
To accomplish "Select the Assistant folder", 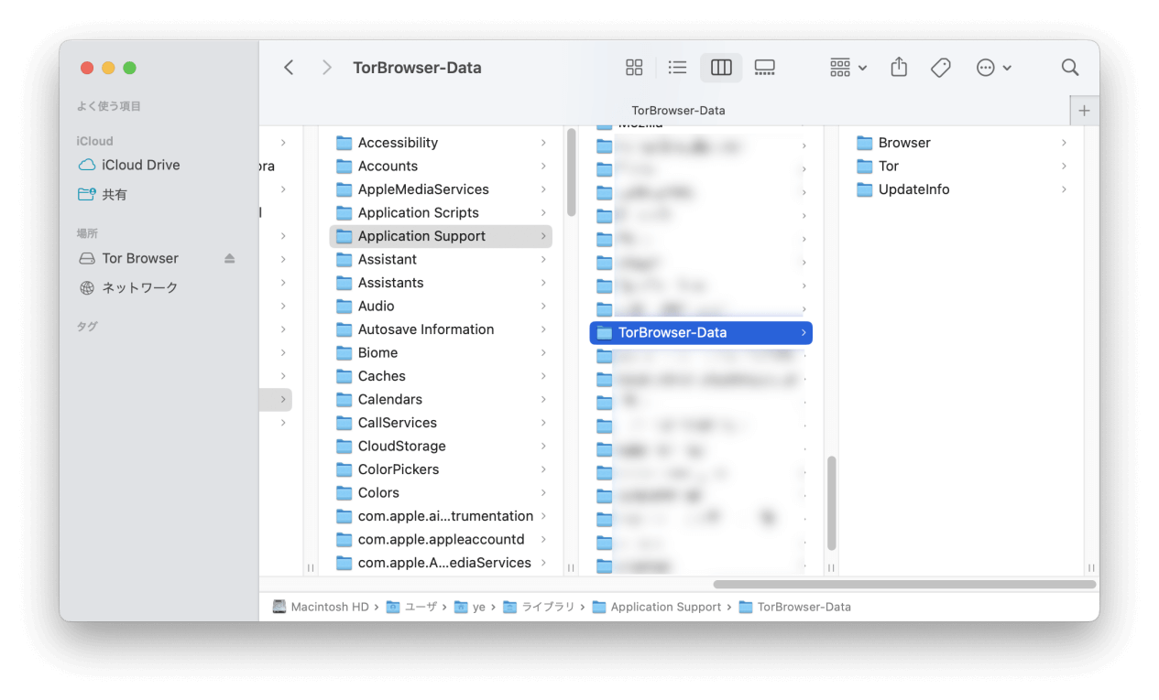I will click(441, 259).
